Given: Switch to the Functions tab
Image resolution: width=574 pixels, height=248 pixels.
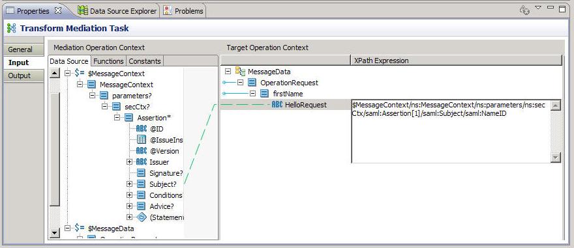Looking at the screenshot, I should pos(108,61).
